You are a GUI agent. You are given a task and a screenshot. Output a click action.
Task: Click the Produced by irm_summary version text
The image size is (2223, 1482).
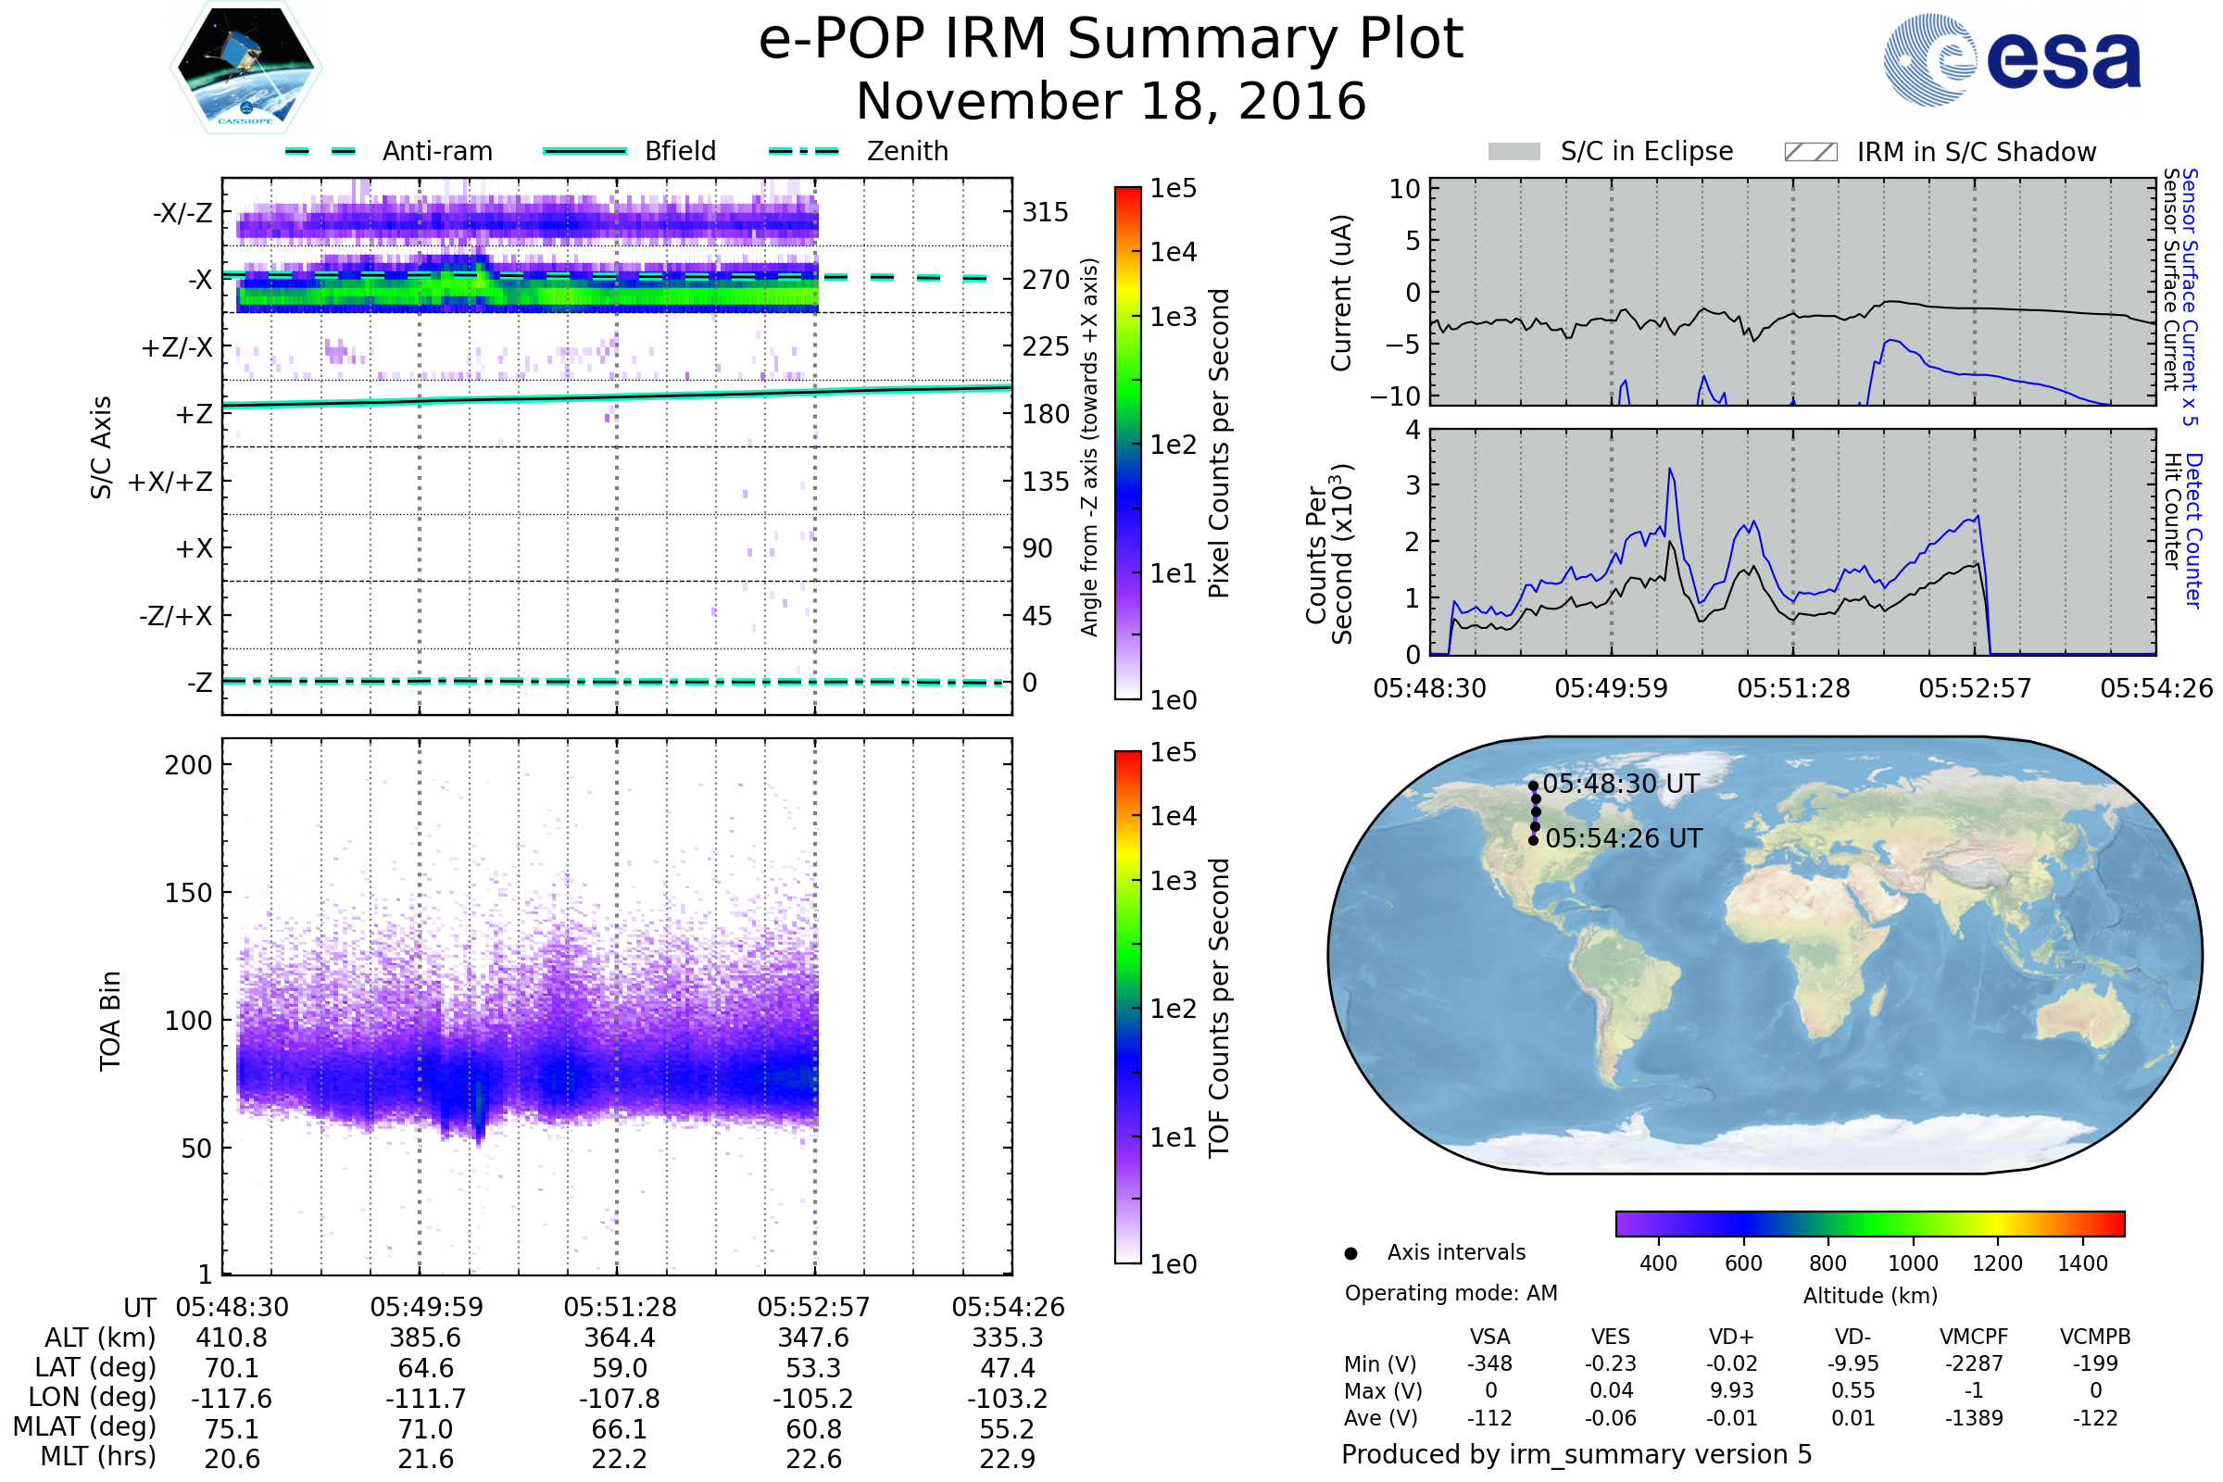pos(1576,1454)
